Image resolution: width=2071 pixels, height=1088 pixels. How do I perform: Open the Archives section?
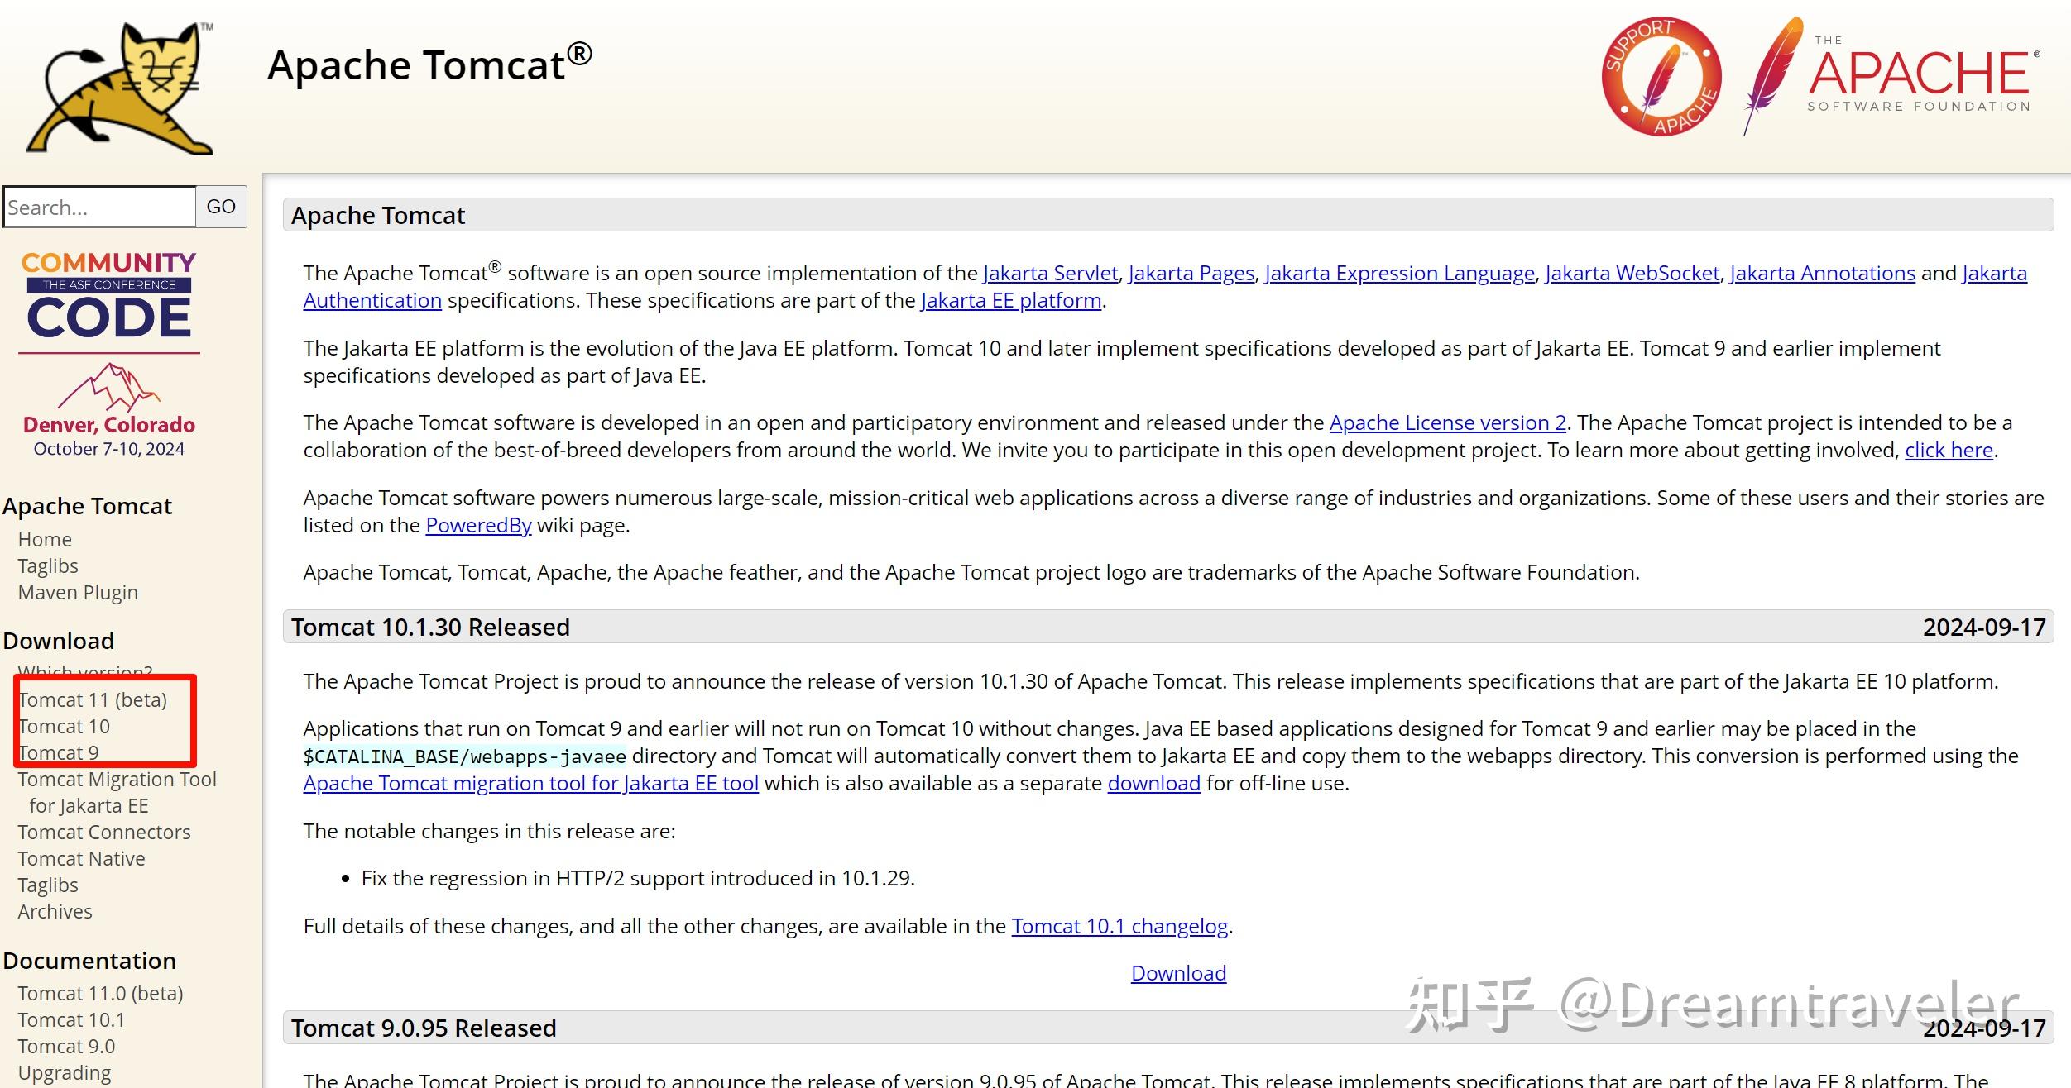(x=55, y=911)
